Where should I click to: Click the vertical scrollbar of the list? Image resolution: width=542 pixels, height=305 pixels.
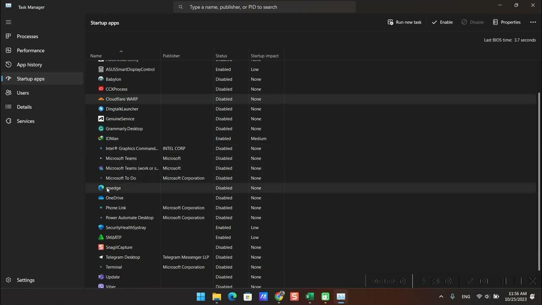click(x=539, y=181)
